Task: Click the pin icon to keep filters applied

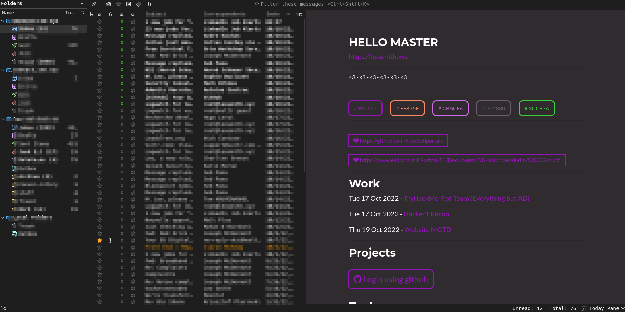Action: click(x=94, y=4)
